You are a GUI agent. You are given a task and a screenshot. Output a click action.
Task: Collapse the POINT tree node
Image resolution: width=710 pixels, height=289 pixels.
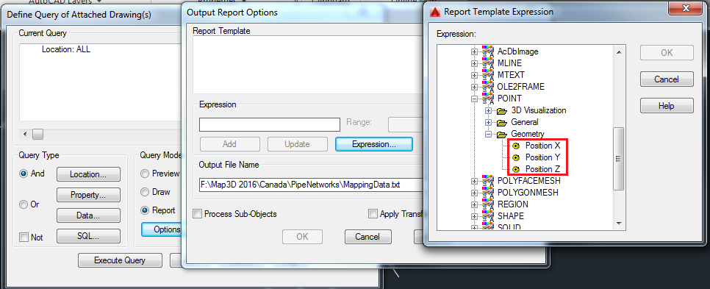click(474, 99)
